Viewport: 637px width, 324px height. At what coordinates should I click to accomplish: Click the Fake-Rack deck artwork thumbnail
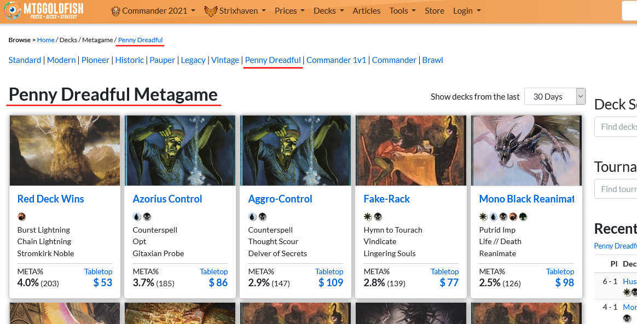pyautogui.click(x=410, y=151)
